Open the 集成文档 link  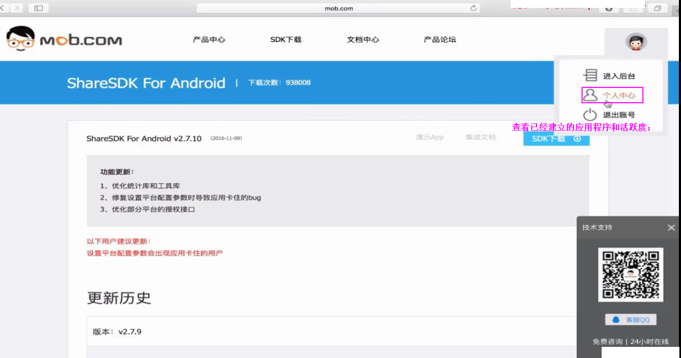coord(480,137)
